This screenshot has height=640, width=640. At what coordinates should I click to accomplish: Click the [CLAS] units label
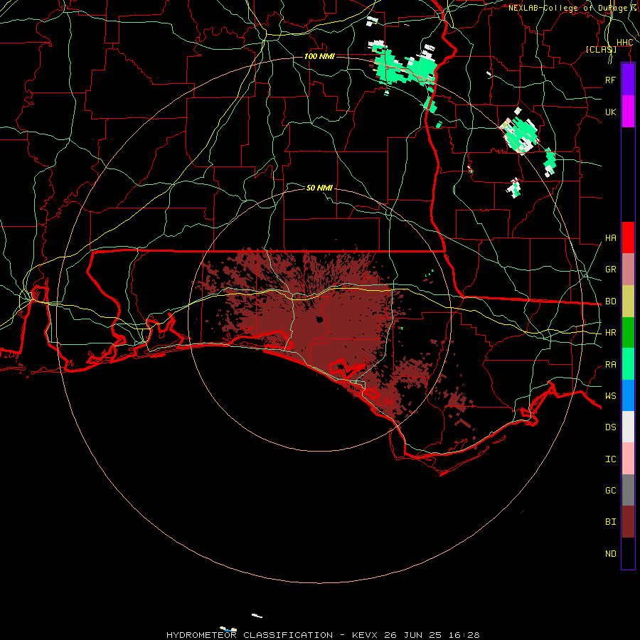(x=601, y=50)
